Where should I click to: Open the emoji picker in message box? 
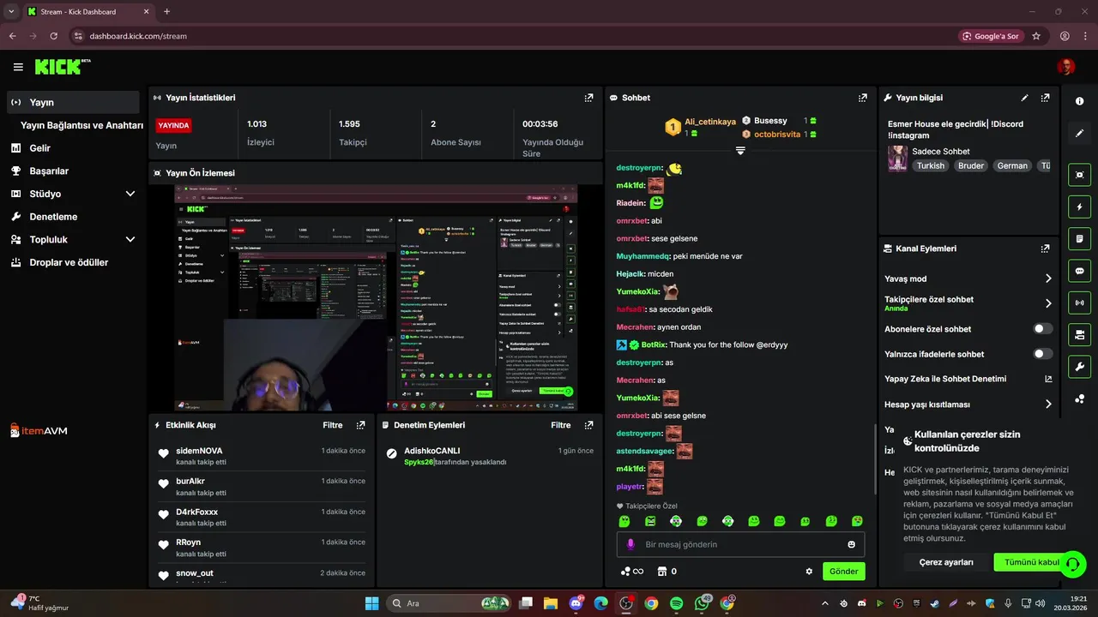point(851,544)
